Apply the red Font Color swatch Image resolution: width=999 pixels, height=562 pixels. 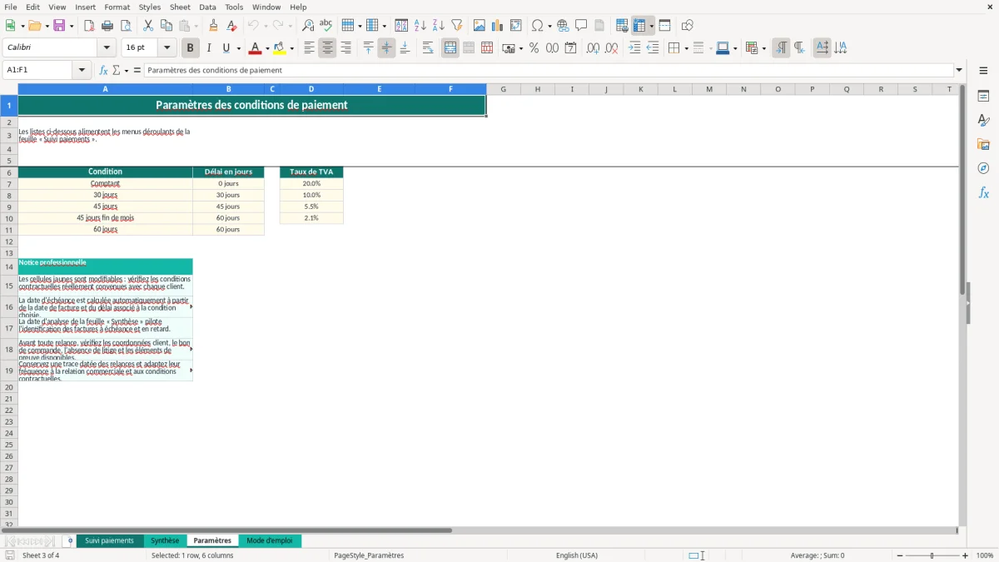click(x=256, y=48)
